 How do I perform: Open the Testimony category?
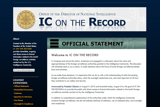click(18, 93)
